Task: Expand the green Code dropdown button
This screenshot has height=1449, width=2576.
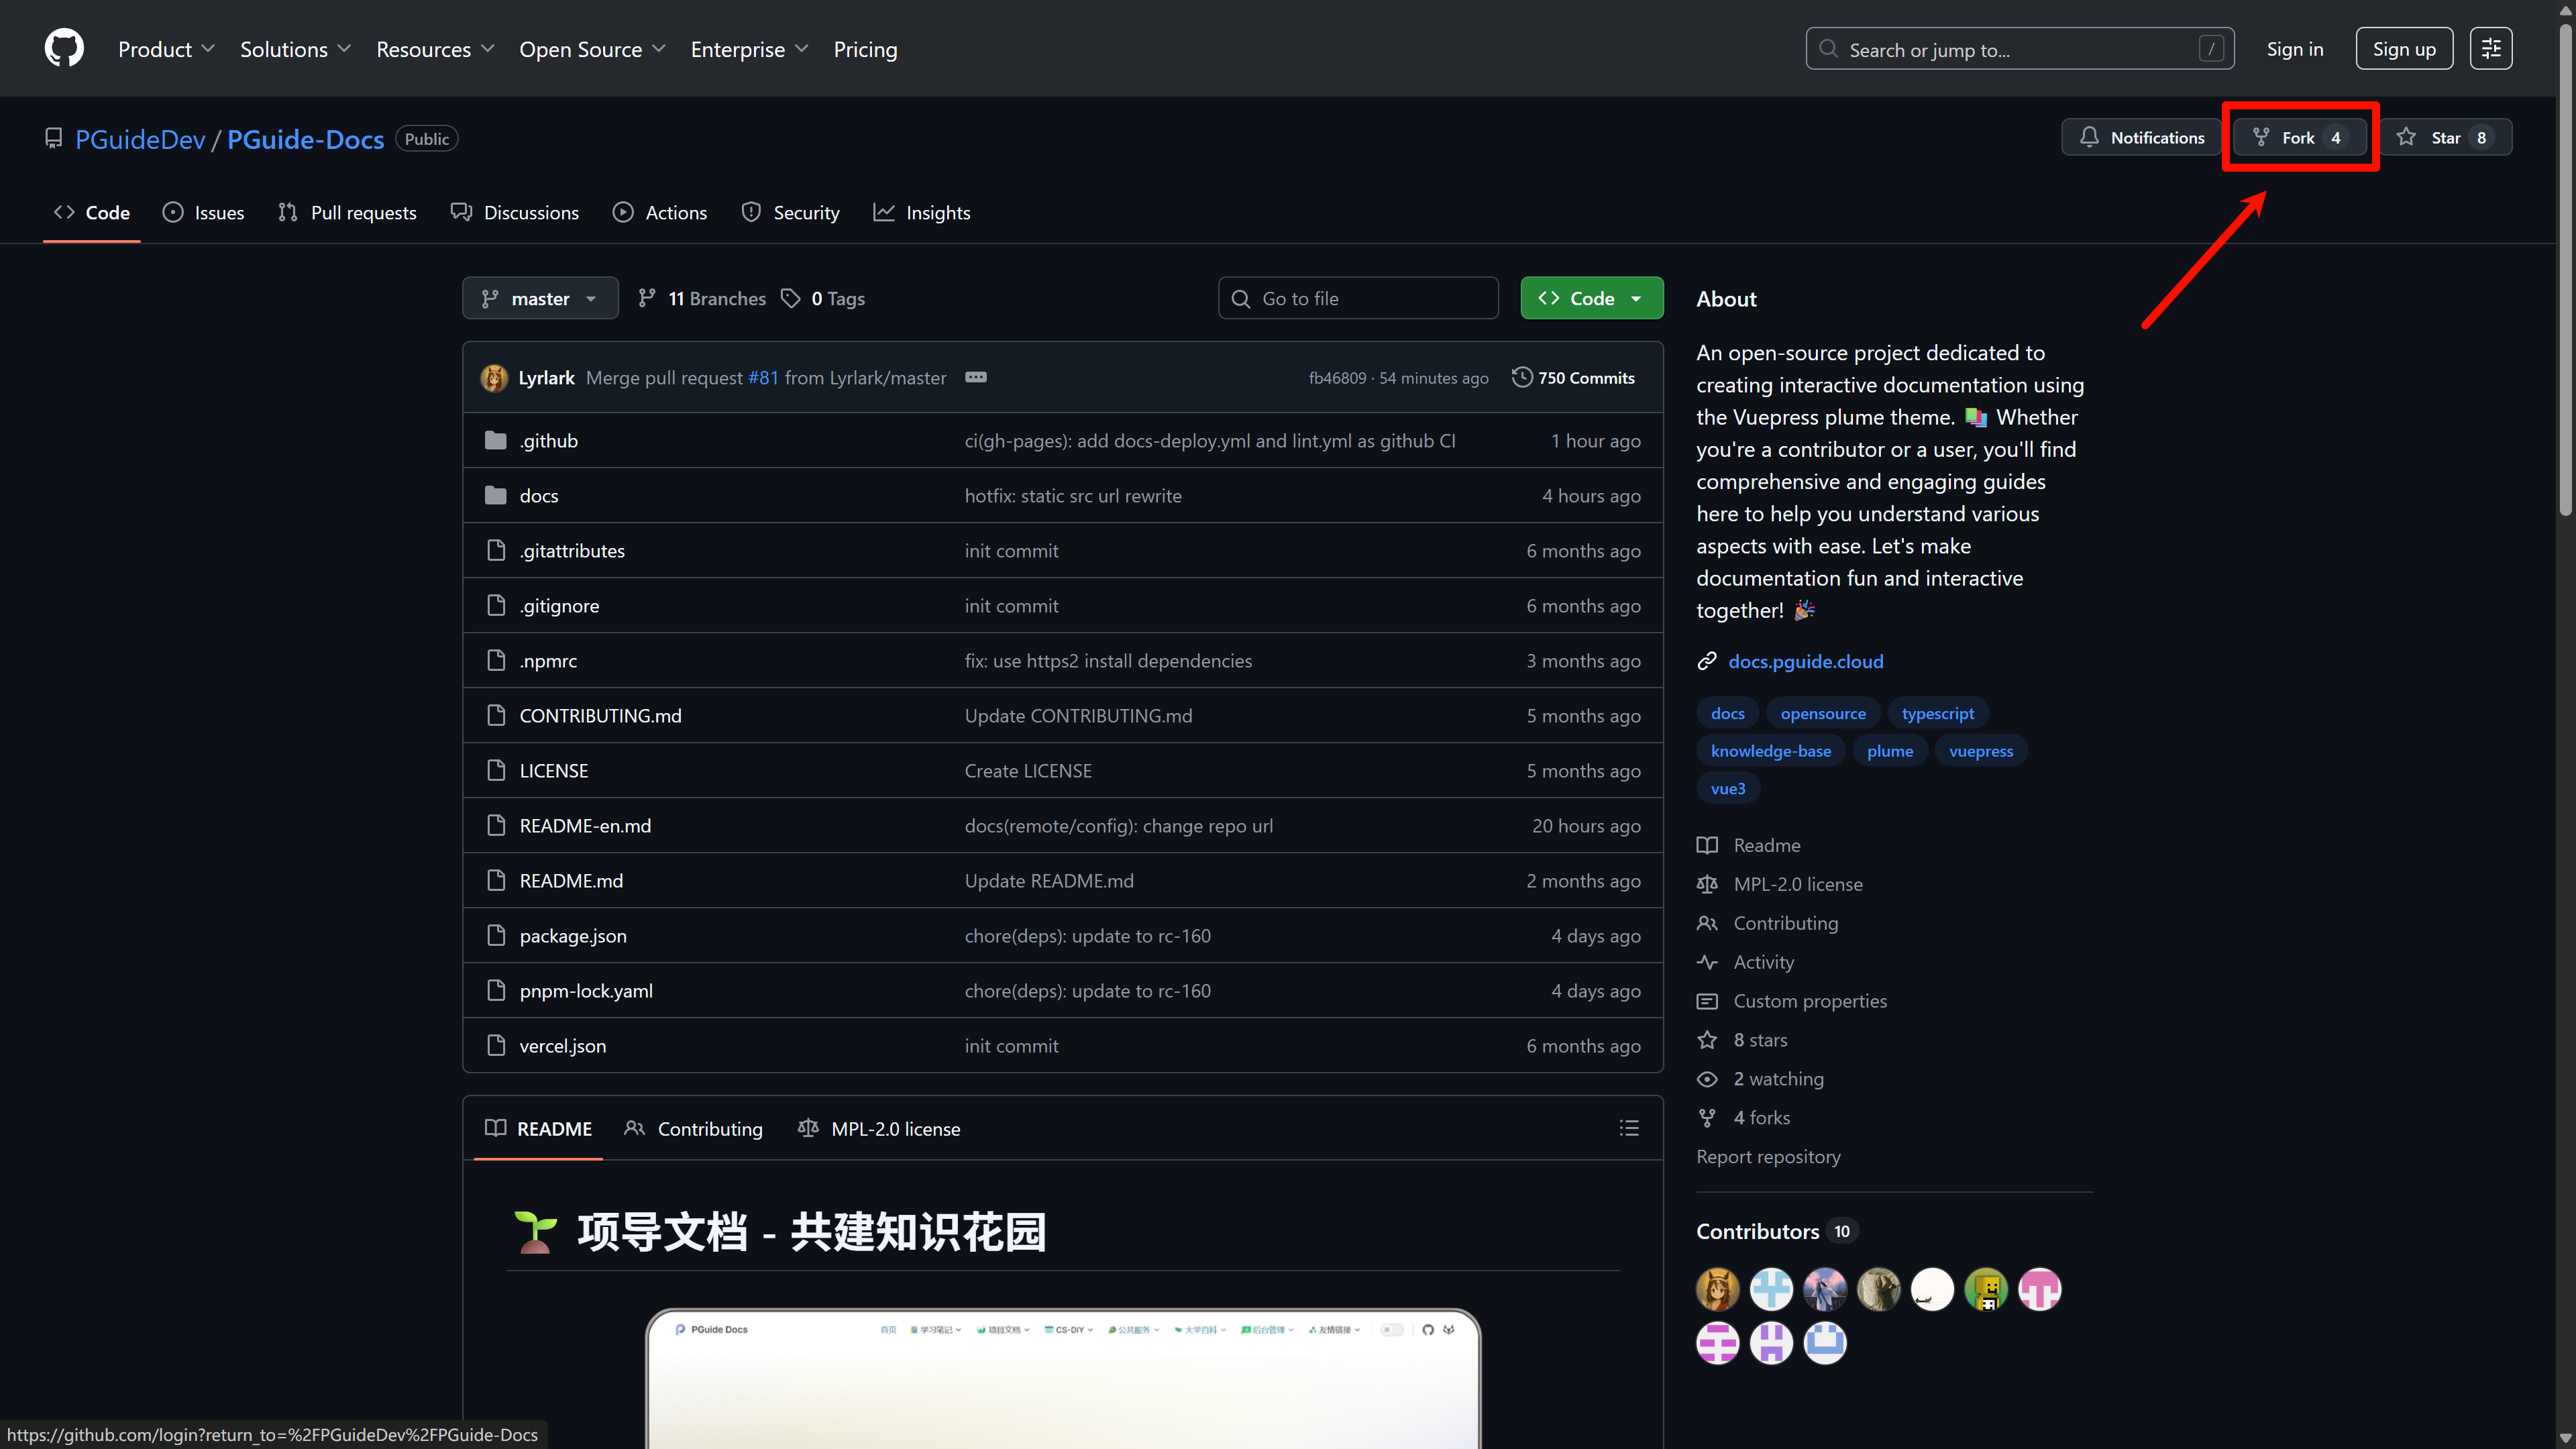Action: (1591, 298)
